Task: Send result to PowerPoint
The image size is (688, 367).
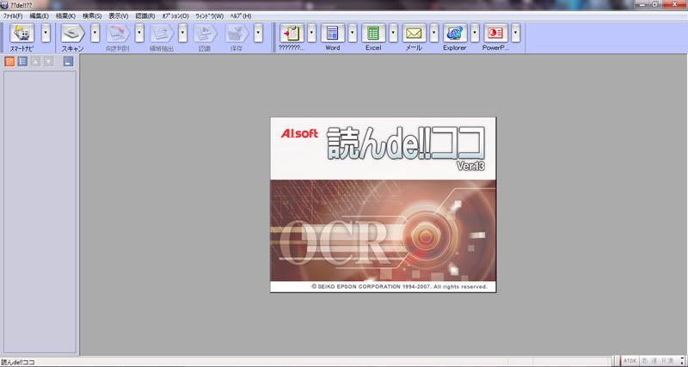Action: click(496, 34)
